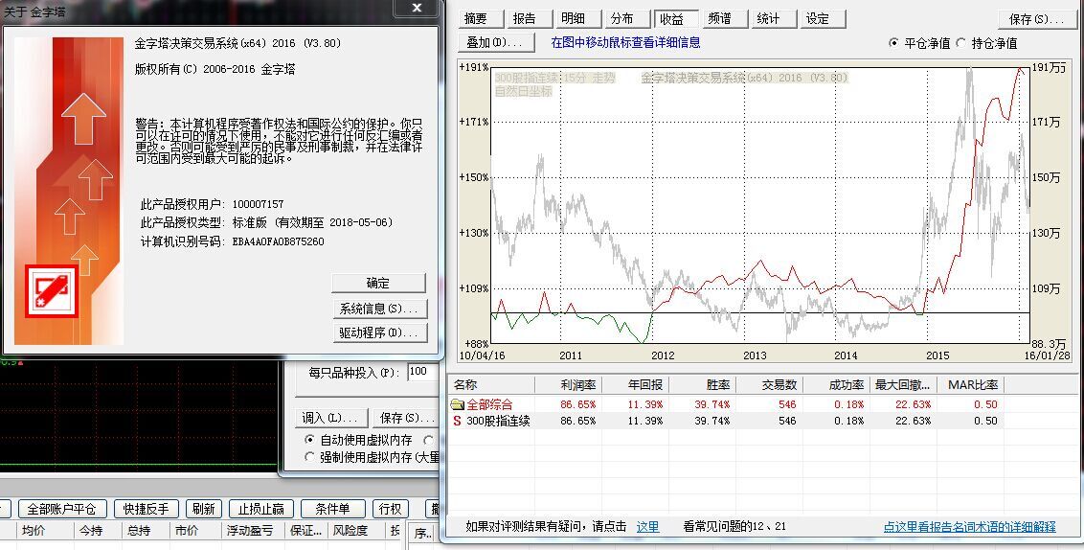
Task: Click the 546 trades value in 300股指连续 row
Action: [x=787, y=421]
